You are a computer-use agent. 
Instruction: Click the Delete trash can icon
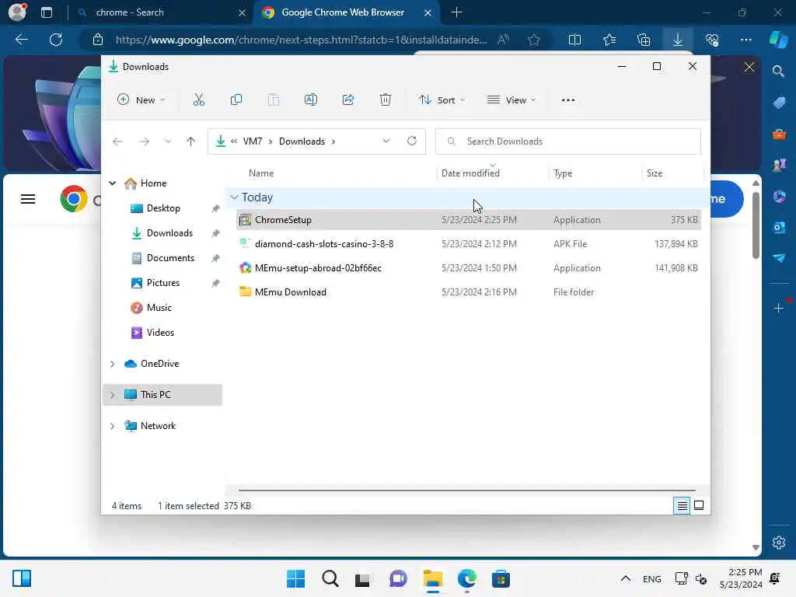[x=386, y=100]
